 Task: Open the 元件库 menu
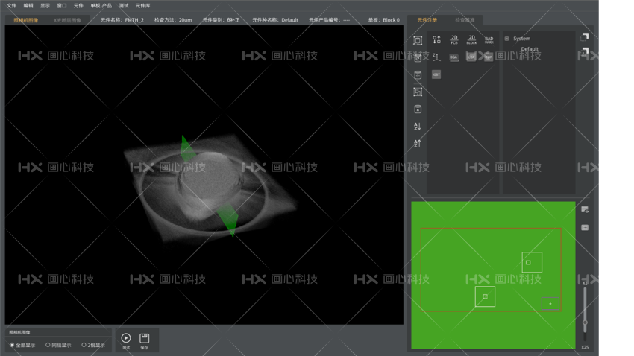(142, 5)
